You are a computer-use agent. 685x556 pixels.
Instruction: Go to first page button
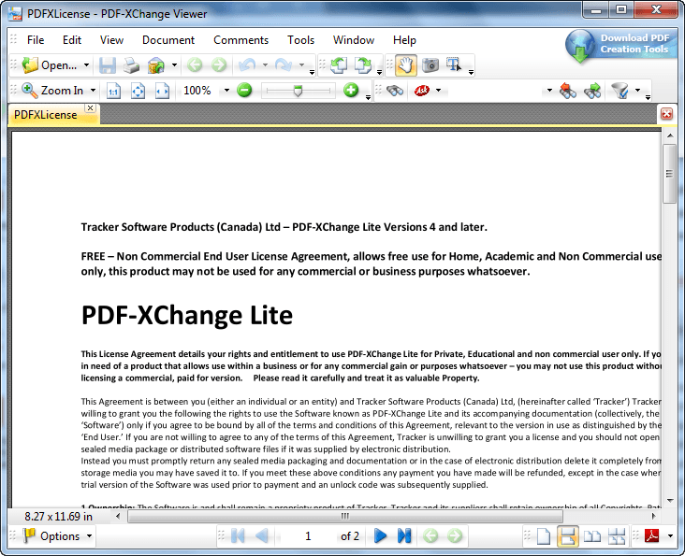238,536
